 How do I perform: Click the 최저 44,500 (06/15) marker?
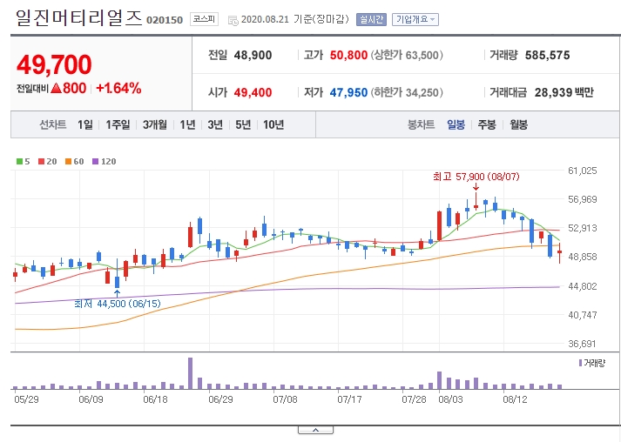point(118,304)
